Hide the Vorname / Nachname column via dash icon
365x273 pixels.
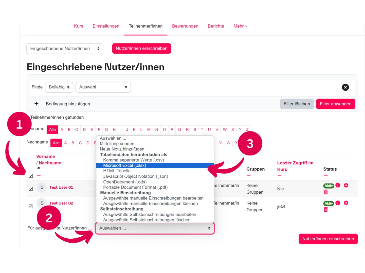click(x=39, y=176)
